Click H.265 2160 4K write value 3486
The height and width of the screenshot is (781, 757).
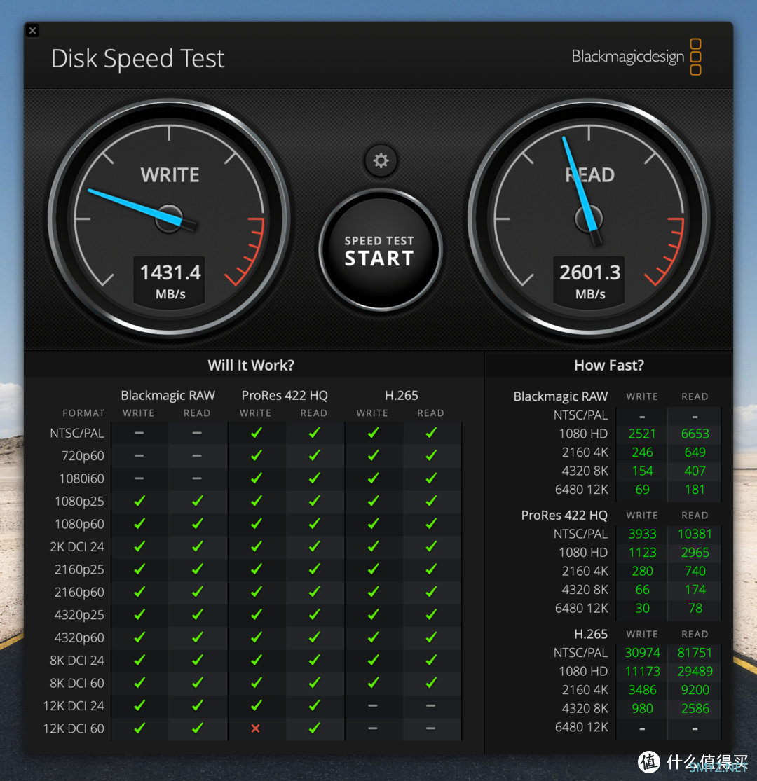point(642,690)
